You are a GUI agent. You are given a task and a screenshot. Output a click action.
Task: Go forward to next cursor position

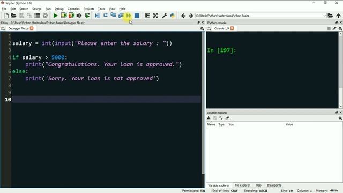[x=191, y=16]
